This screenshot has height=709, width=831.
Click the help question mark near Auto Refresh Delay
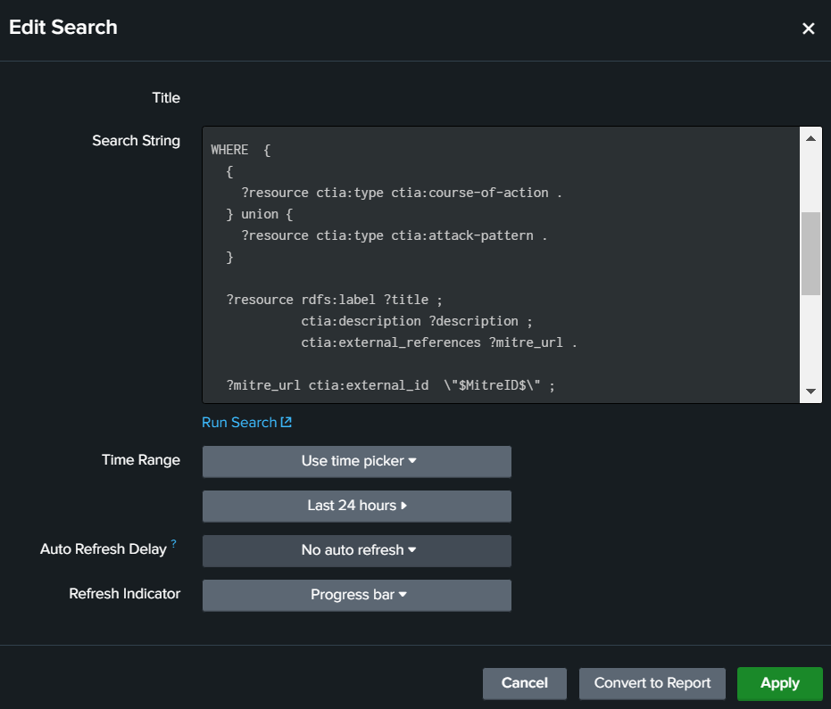(173, 542)
